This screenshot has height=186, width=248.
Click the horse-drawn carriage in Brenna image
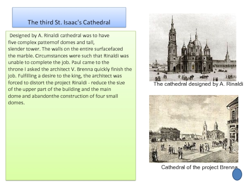(189, 146)
